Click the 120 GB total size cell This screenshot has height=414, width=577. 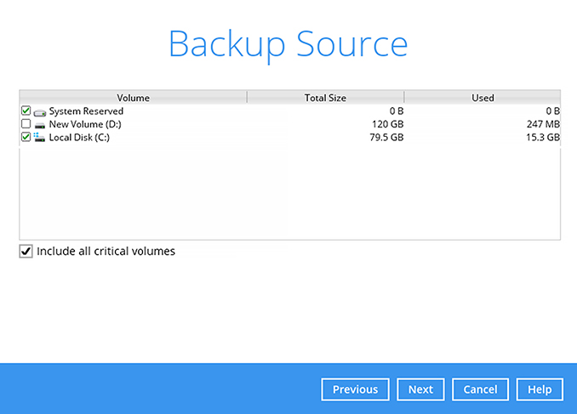tap(387, 124)
